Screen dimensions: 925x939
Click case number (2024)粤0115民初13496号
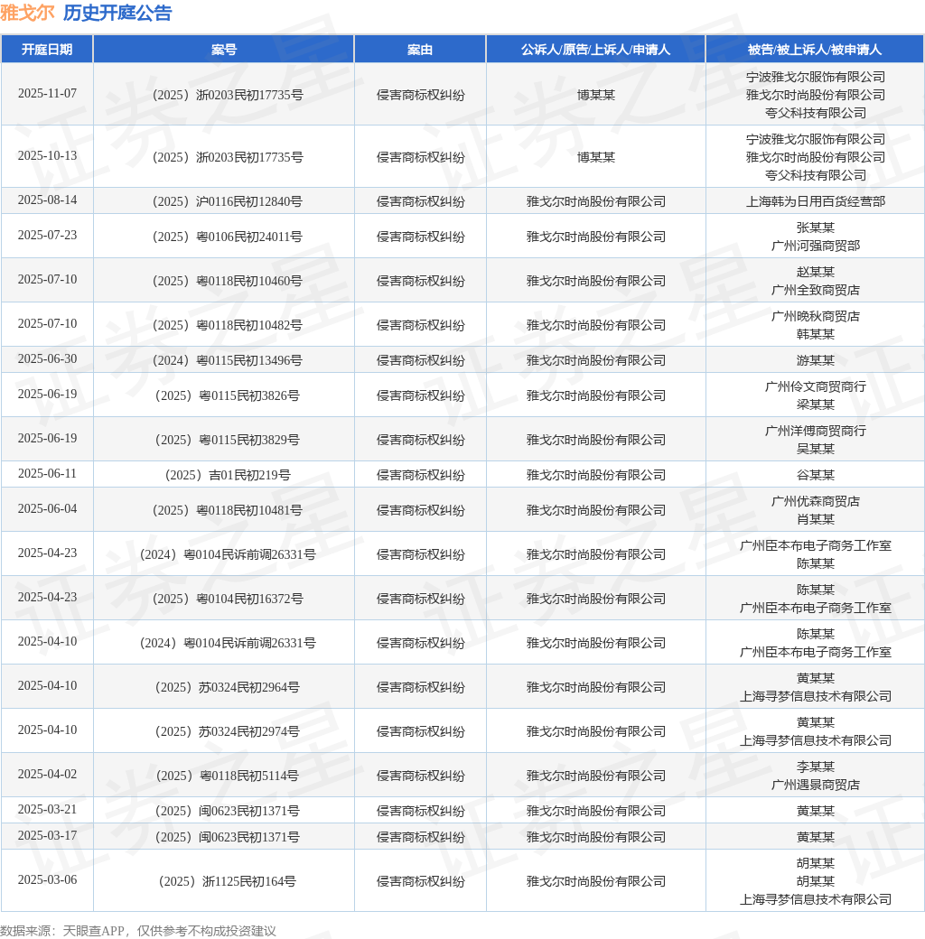tap(228, 360)
